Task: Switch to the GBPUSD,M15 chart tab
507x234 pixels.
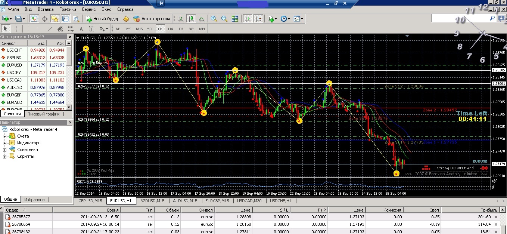Action: [x=90, y=201]
